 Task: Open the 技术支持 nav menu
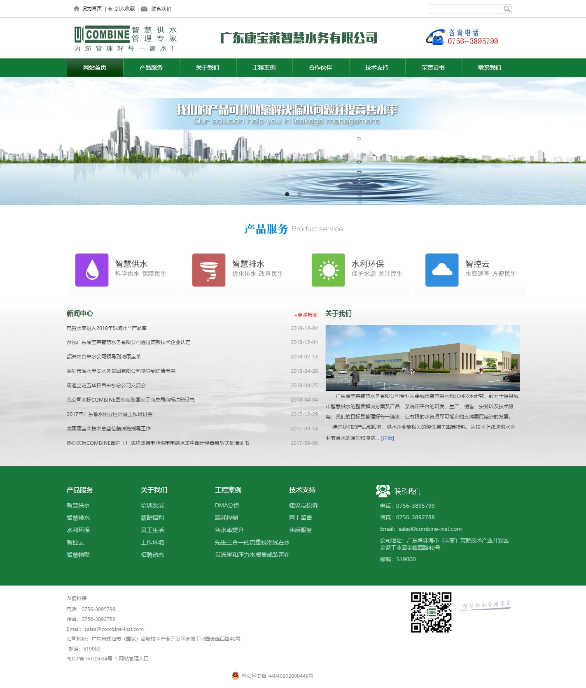point(377,67)
